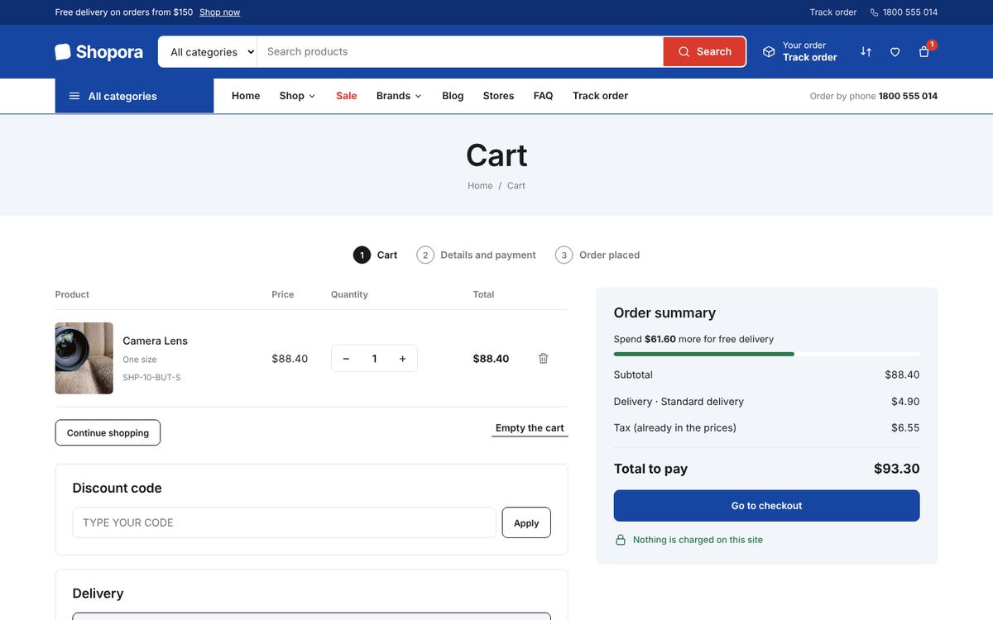Click Home in the breadcrumb

pos(480,186)
